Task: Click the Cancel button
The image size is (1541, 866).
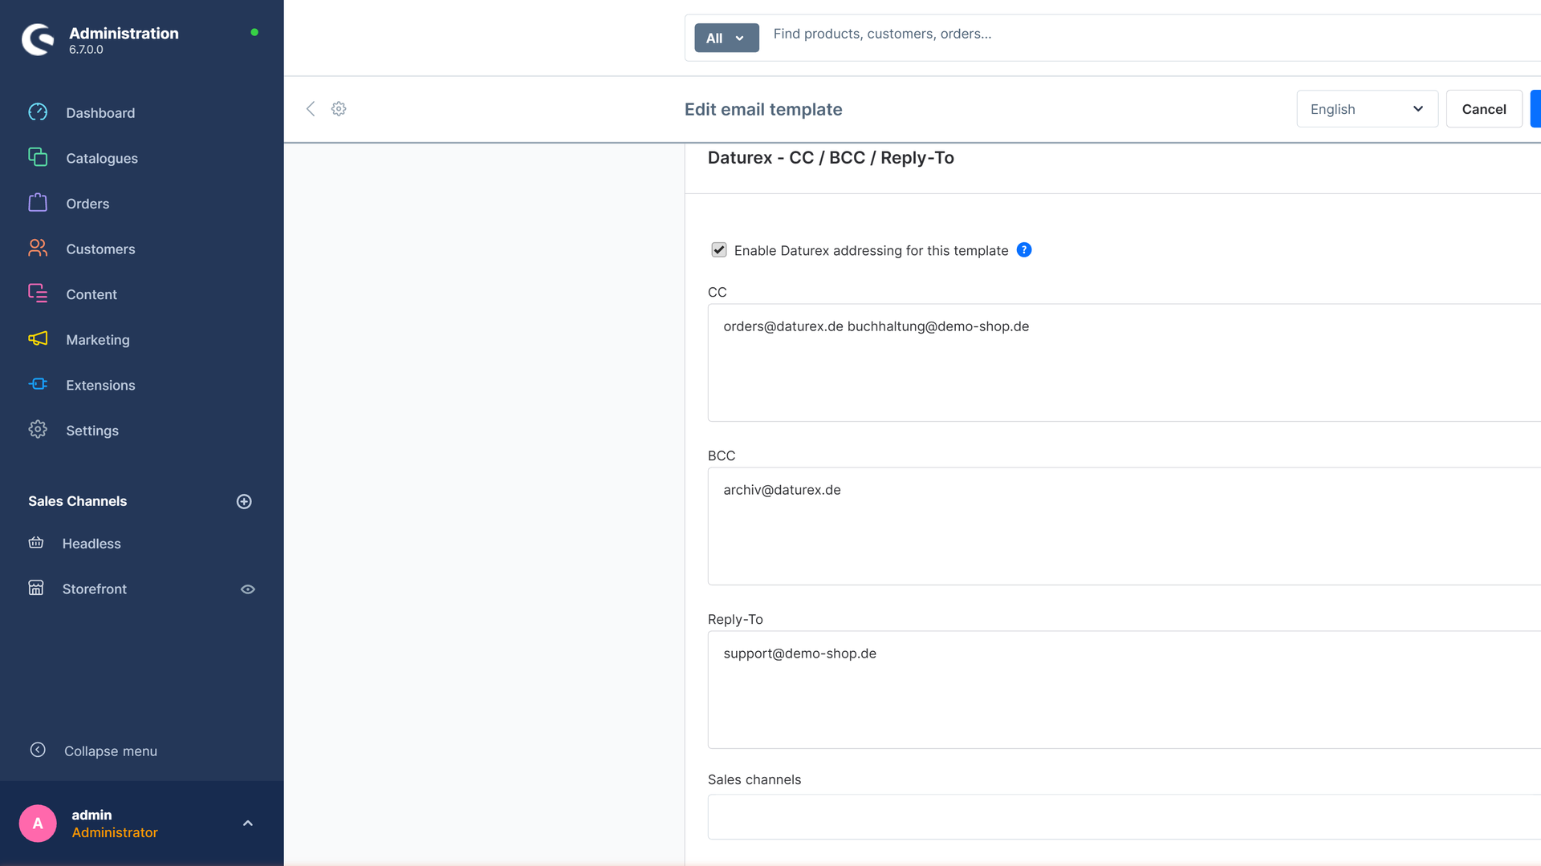Action: [1484, 109]
